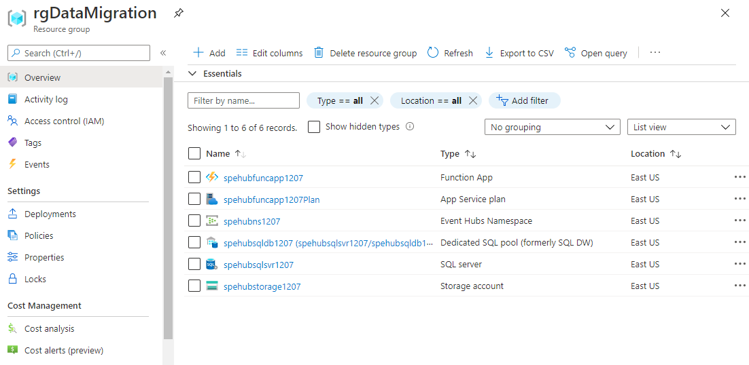This screenshot has height=365, width=749.
Task: Open context menu ellipsis for spehubsqlsvr1207 row
Action: (740, 264)
